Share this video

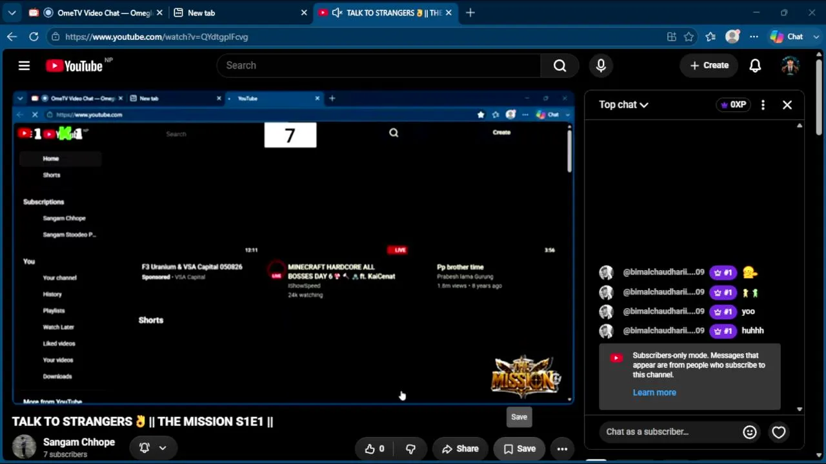click(x=460, y=449)
